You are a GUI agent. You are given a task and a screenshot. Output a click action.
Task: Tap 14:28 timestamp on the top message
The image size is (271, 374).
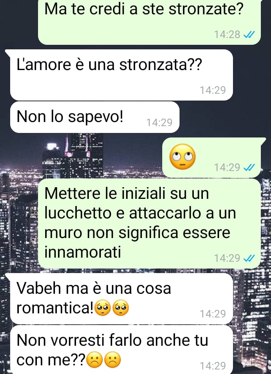(x=227, y=35)
